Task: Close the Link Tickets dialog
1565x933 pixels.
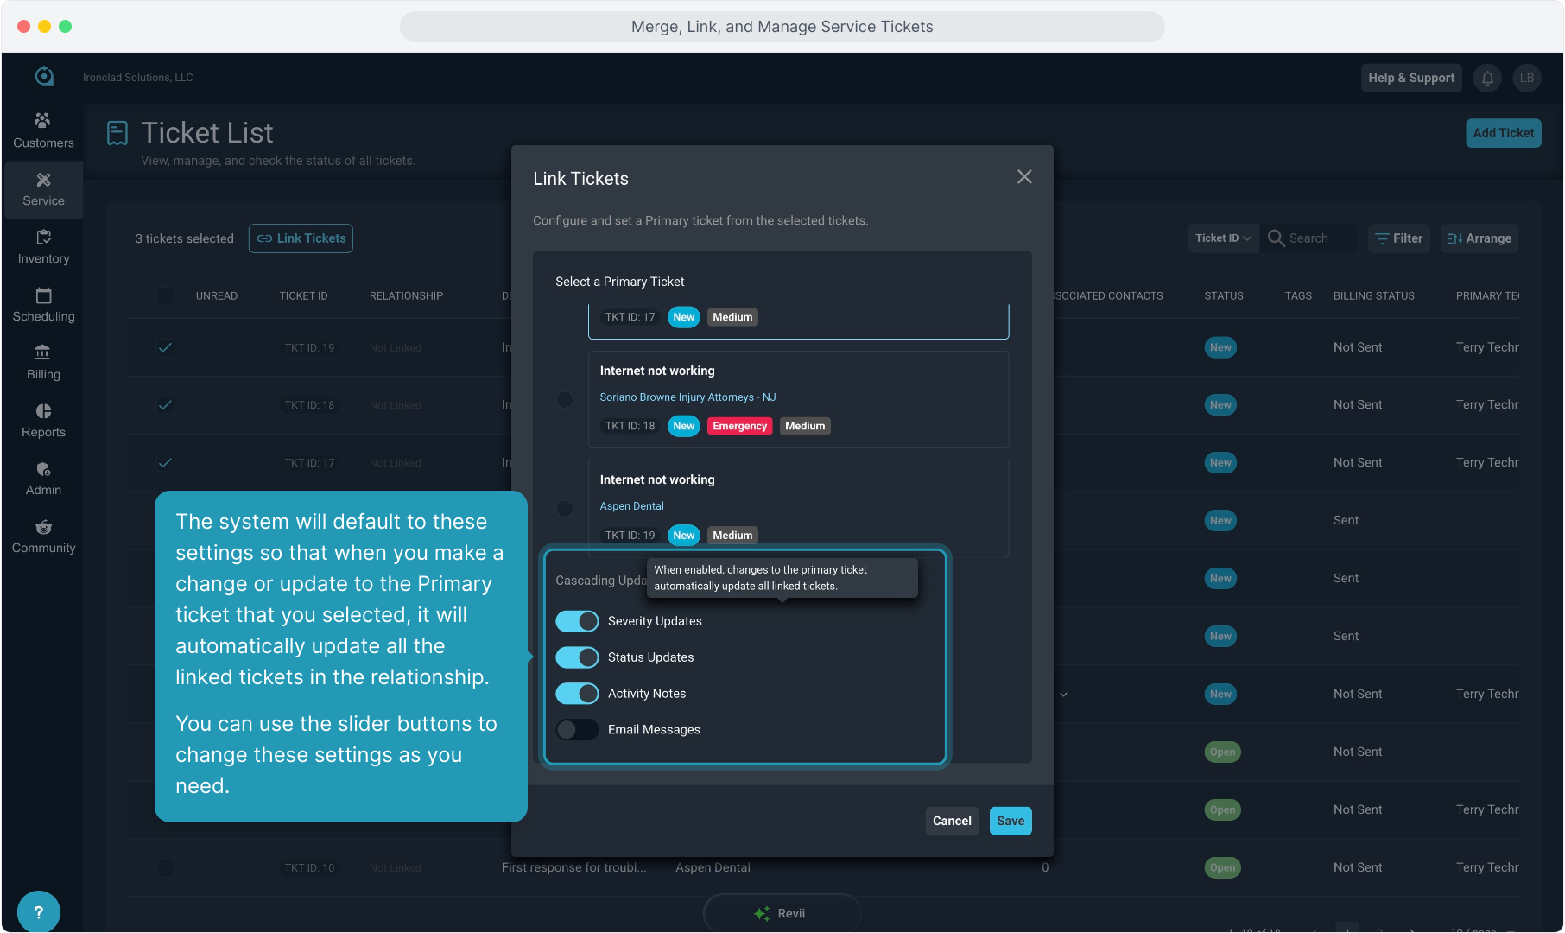Action: tap(1024, 177)
